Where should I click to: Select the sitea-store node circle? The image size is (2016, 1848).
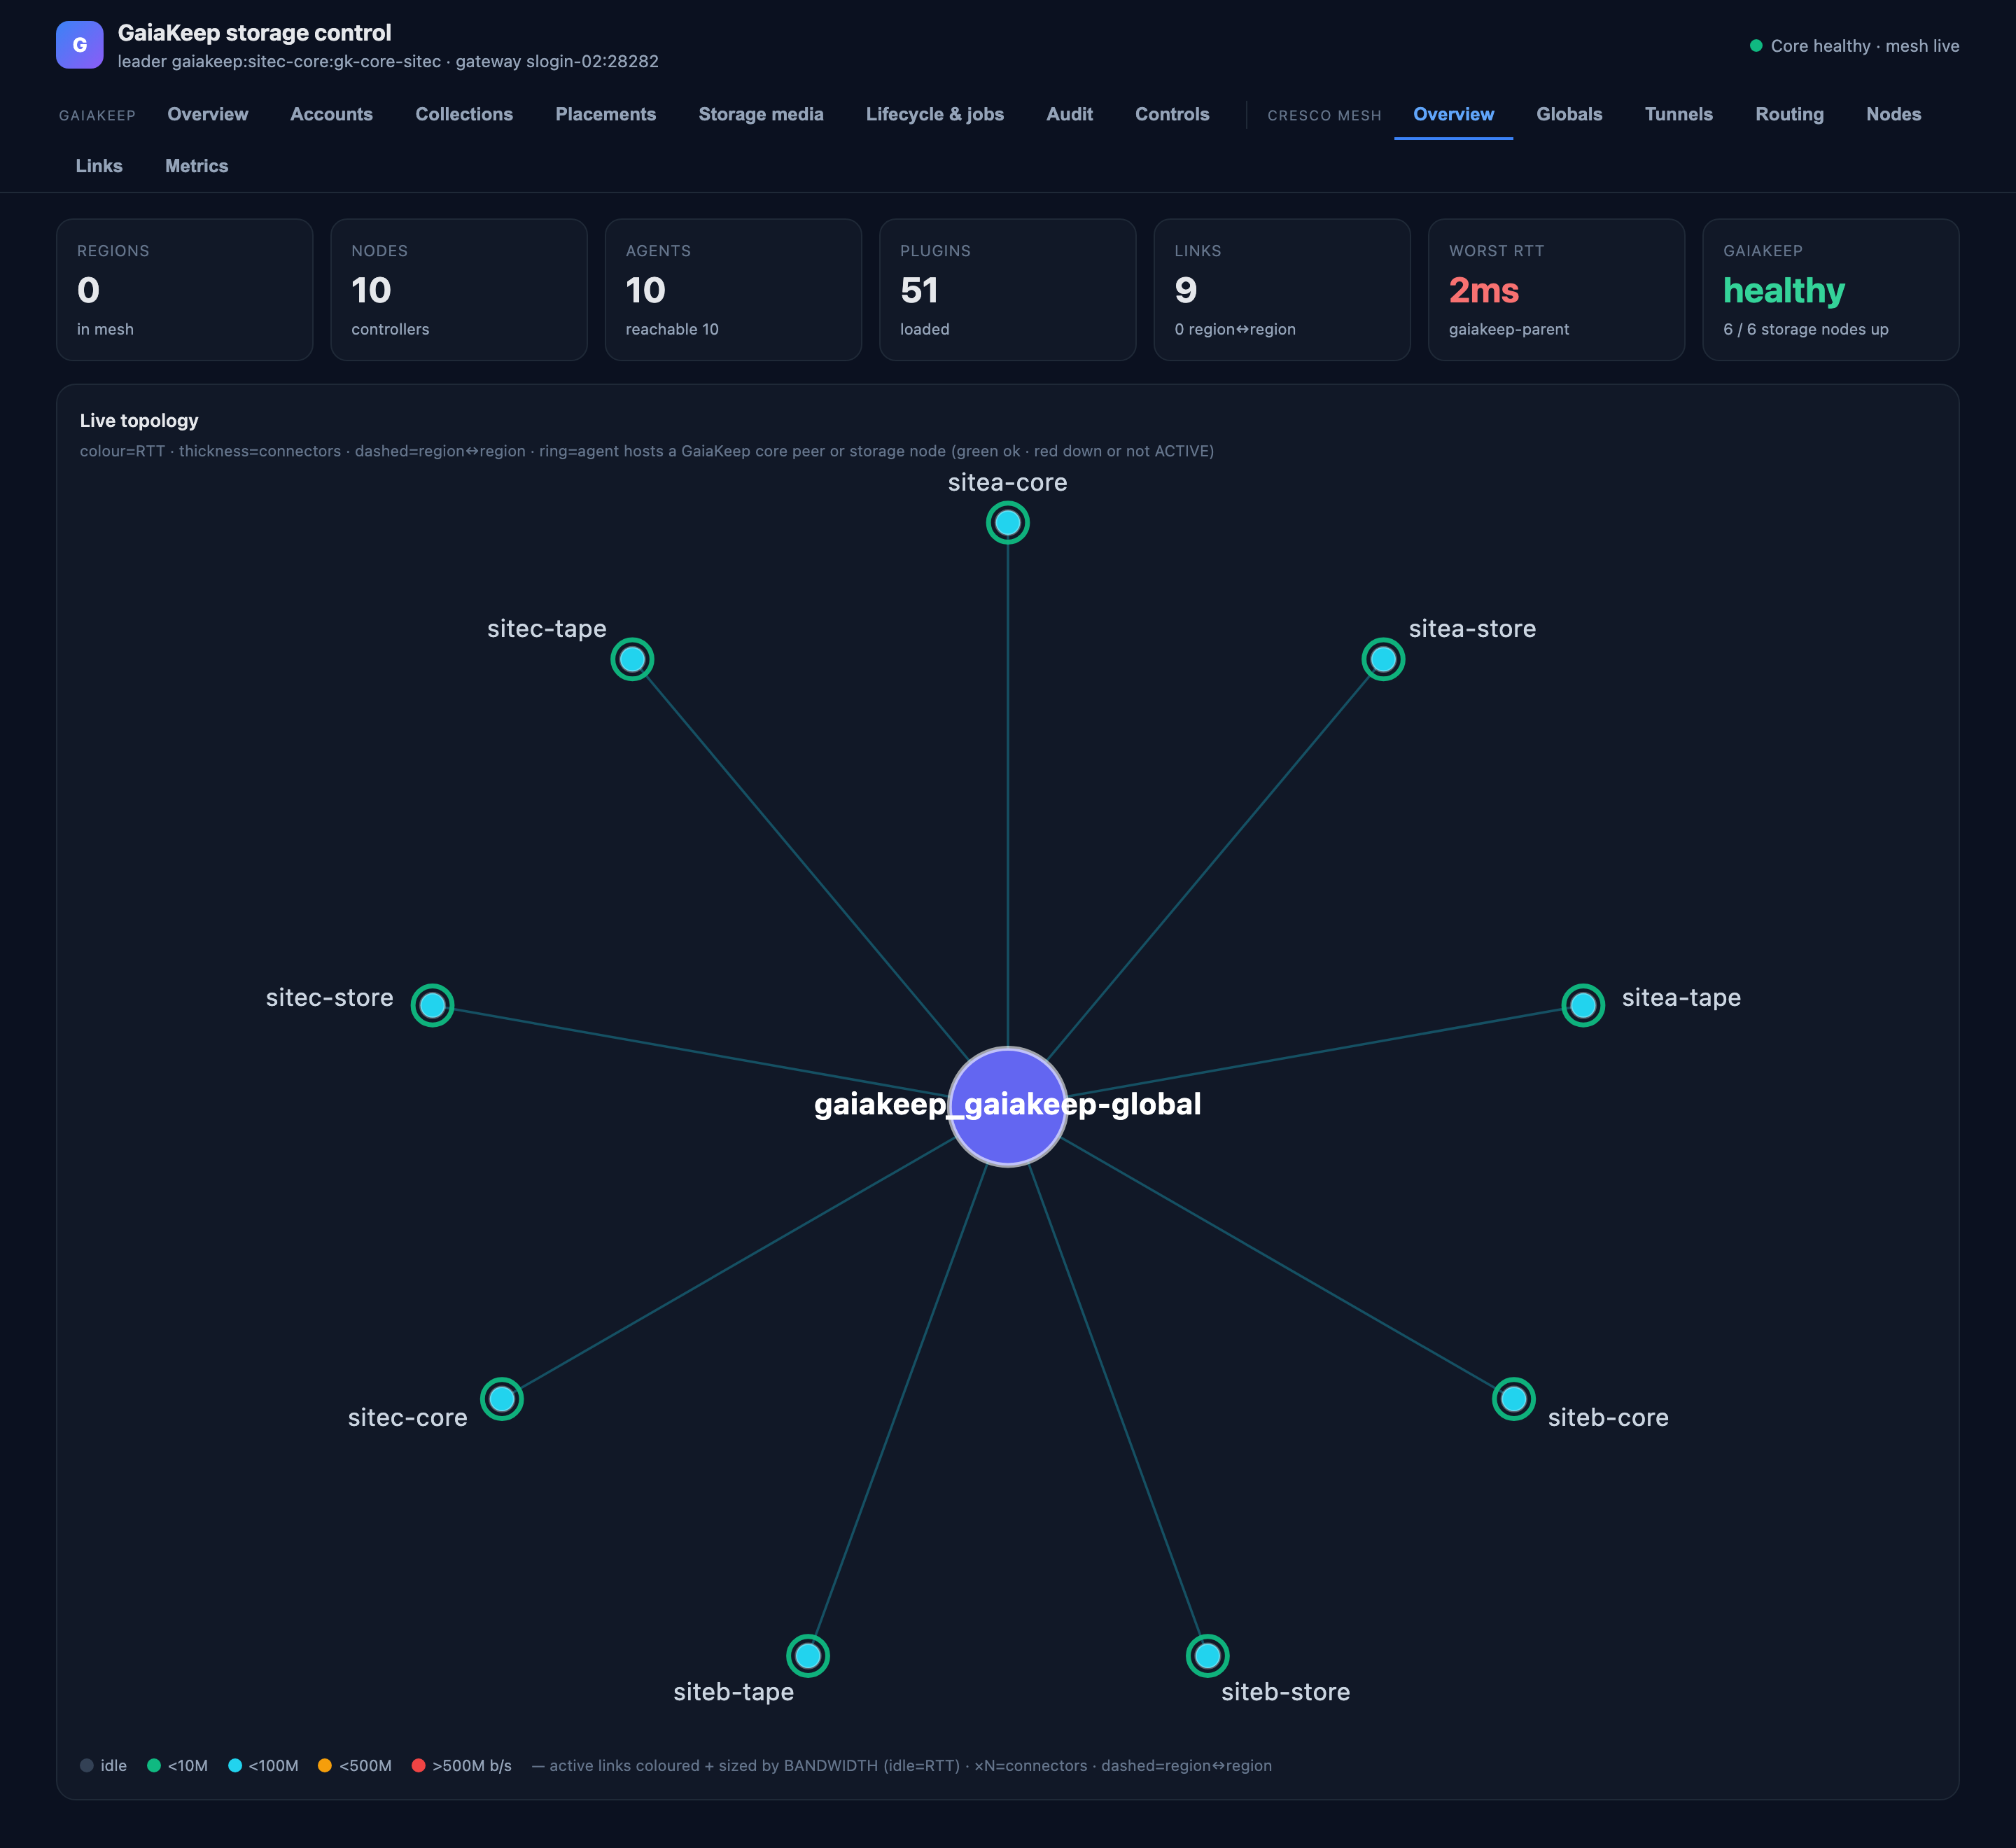coord(1383,659)
